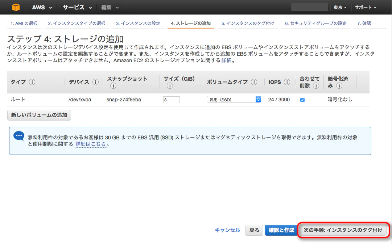Click the ルート type cell
The image size is (392, 244).
pyautogui.click(x=18, y=100)
